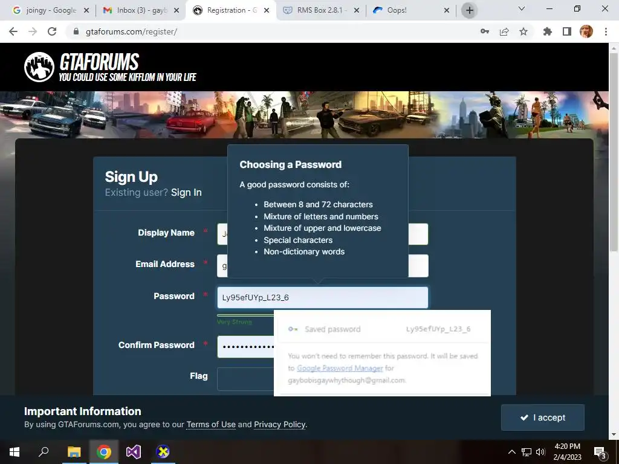Open the notification center icon
This screenshot has width=619, height=464.
pos(600,452)
